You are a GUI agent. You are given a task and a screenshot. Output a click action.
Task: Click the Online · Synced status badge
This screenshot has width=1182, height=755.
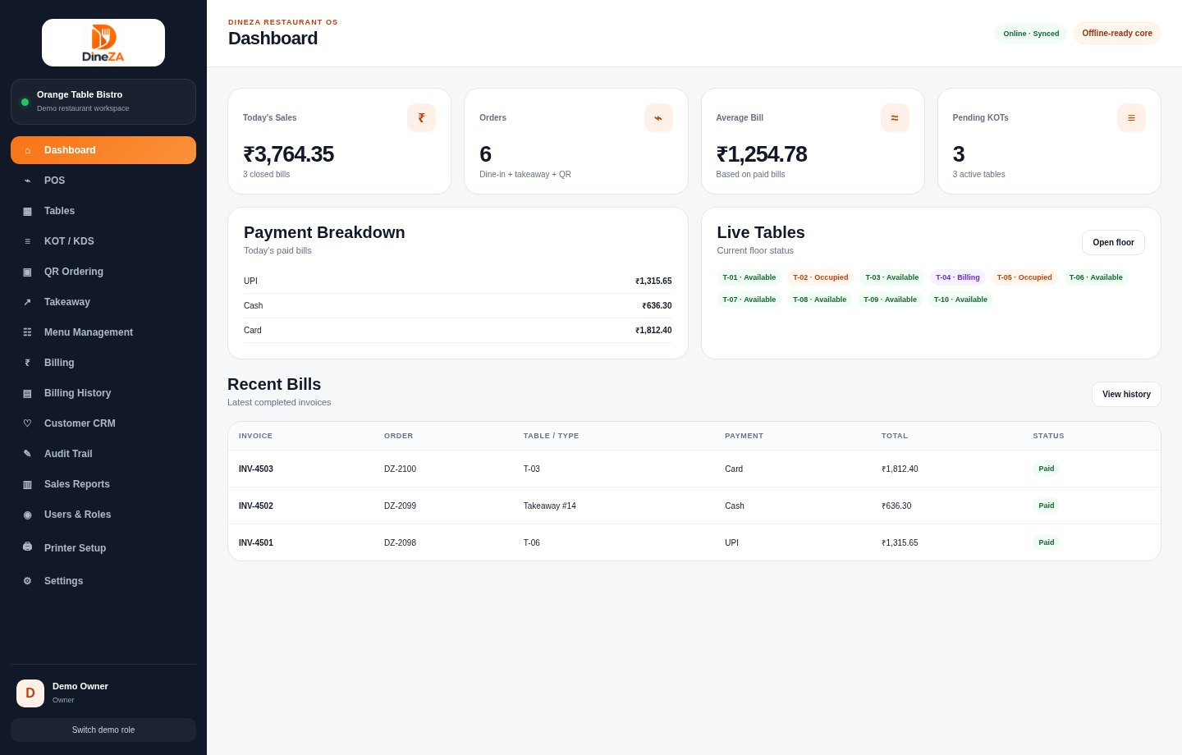tap(1031, 34)
